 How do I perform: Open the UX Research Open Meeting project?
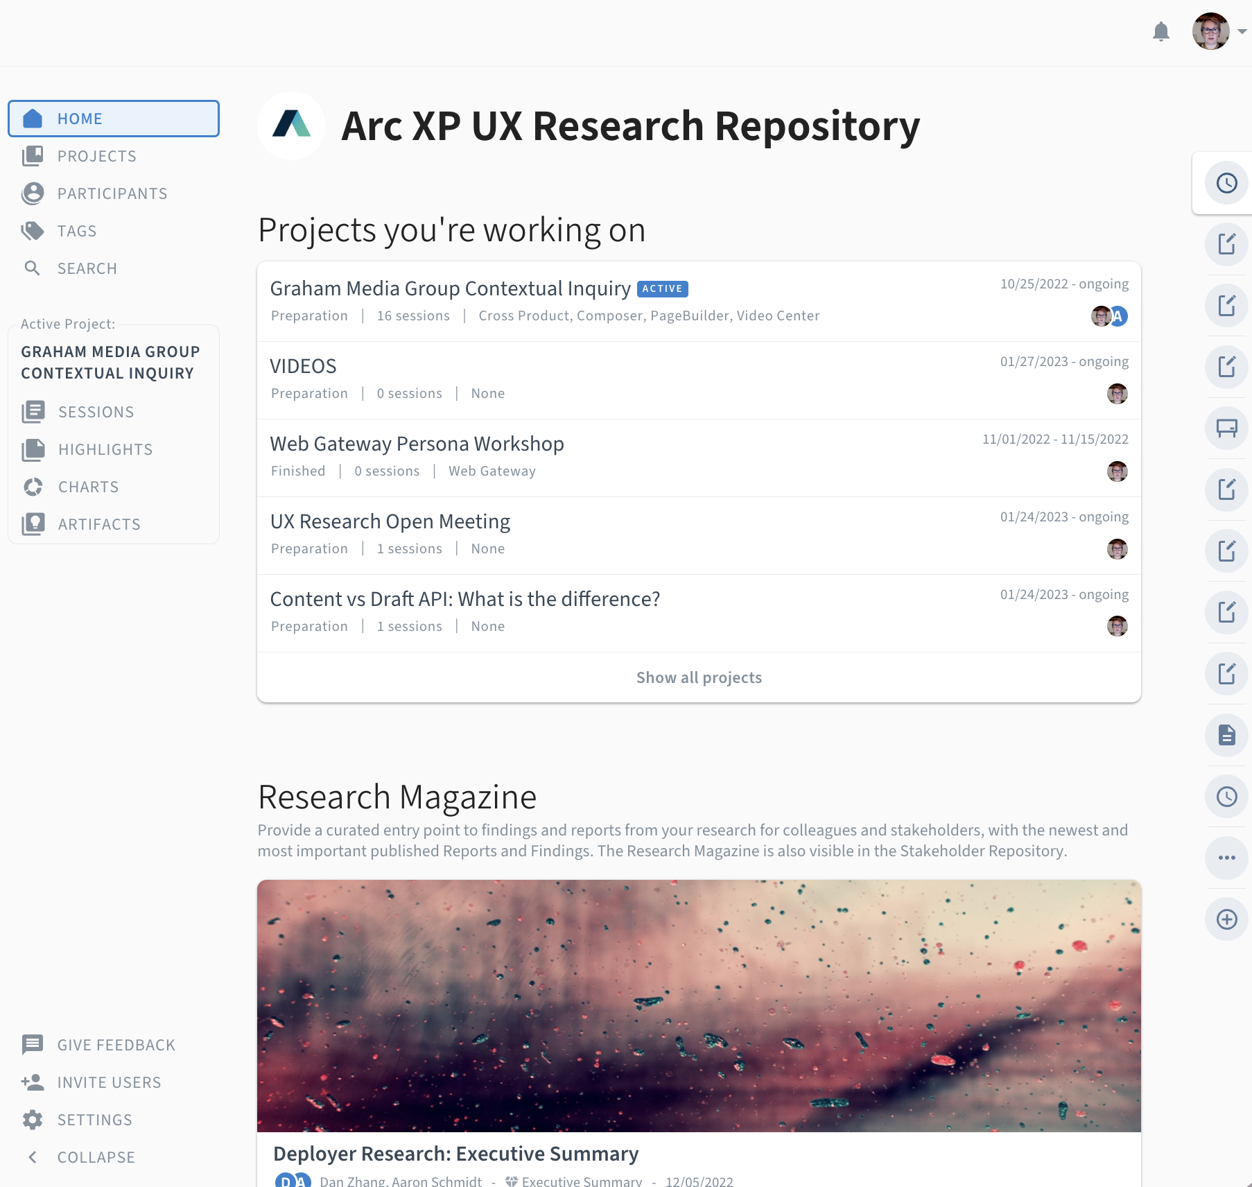[390, 521]
